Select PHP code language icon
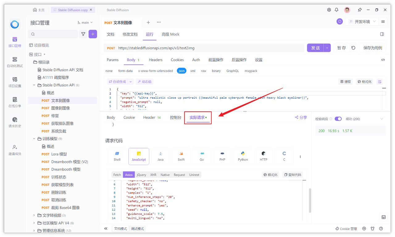 coord(222,156)
